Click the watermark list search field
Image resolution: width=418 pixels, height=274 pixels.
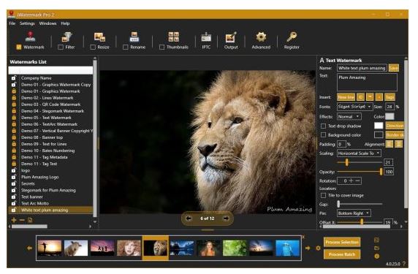[50, 70]
